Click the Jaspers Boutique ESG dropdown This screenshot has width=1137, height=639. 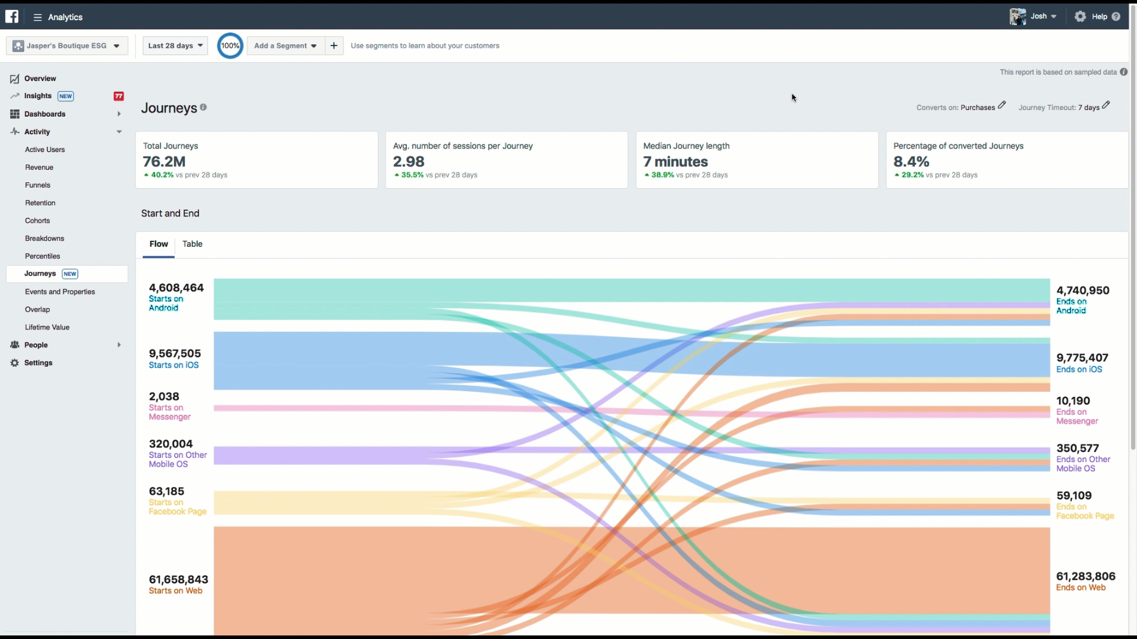click(x=67, y=45)
